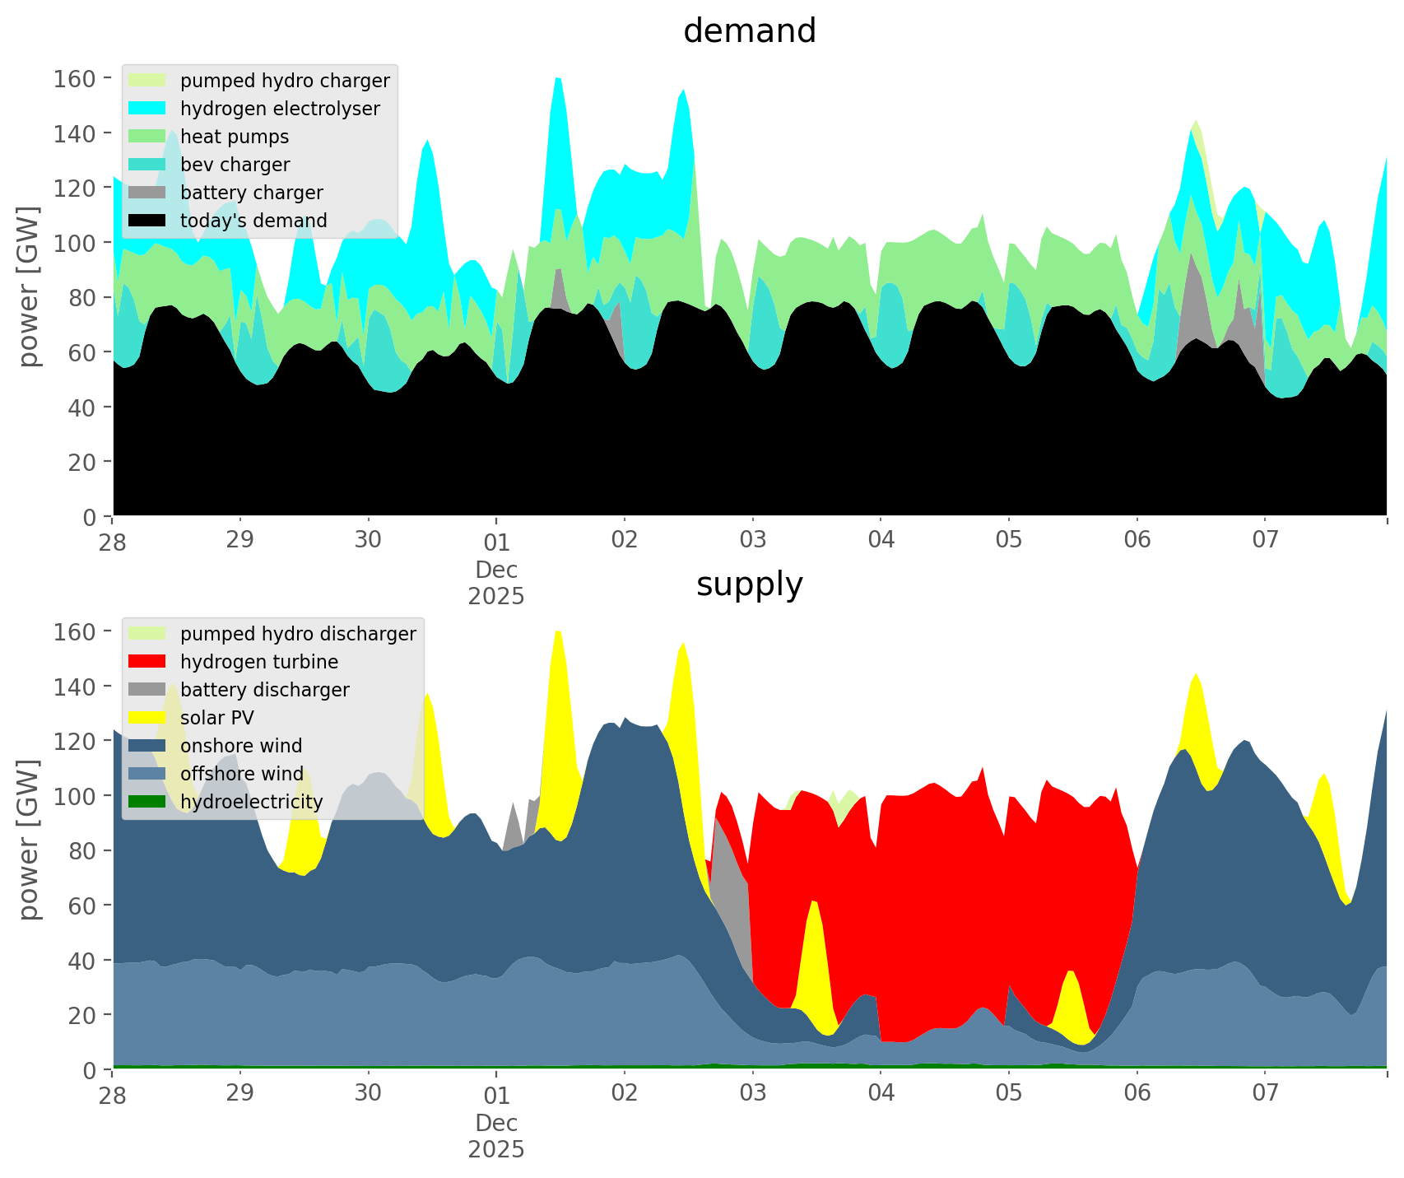1404x1178 pixels.
Task: Select the 'pumped hydro charger' legend label
Action: coord(285,81)
